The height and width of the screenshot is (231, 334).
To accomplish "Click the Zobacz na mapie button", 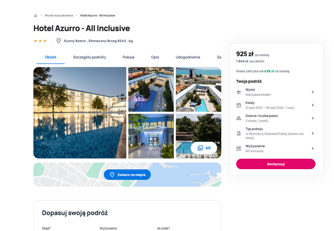I will [127, 175].
